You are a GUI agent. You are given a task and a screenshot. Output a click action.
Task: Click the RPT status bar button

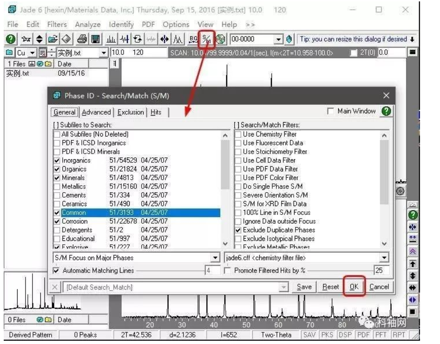pyautogui.click(x=399, y=335)
